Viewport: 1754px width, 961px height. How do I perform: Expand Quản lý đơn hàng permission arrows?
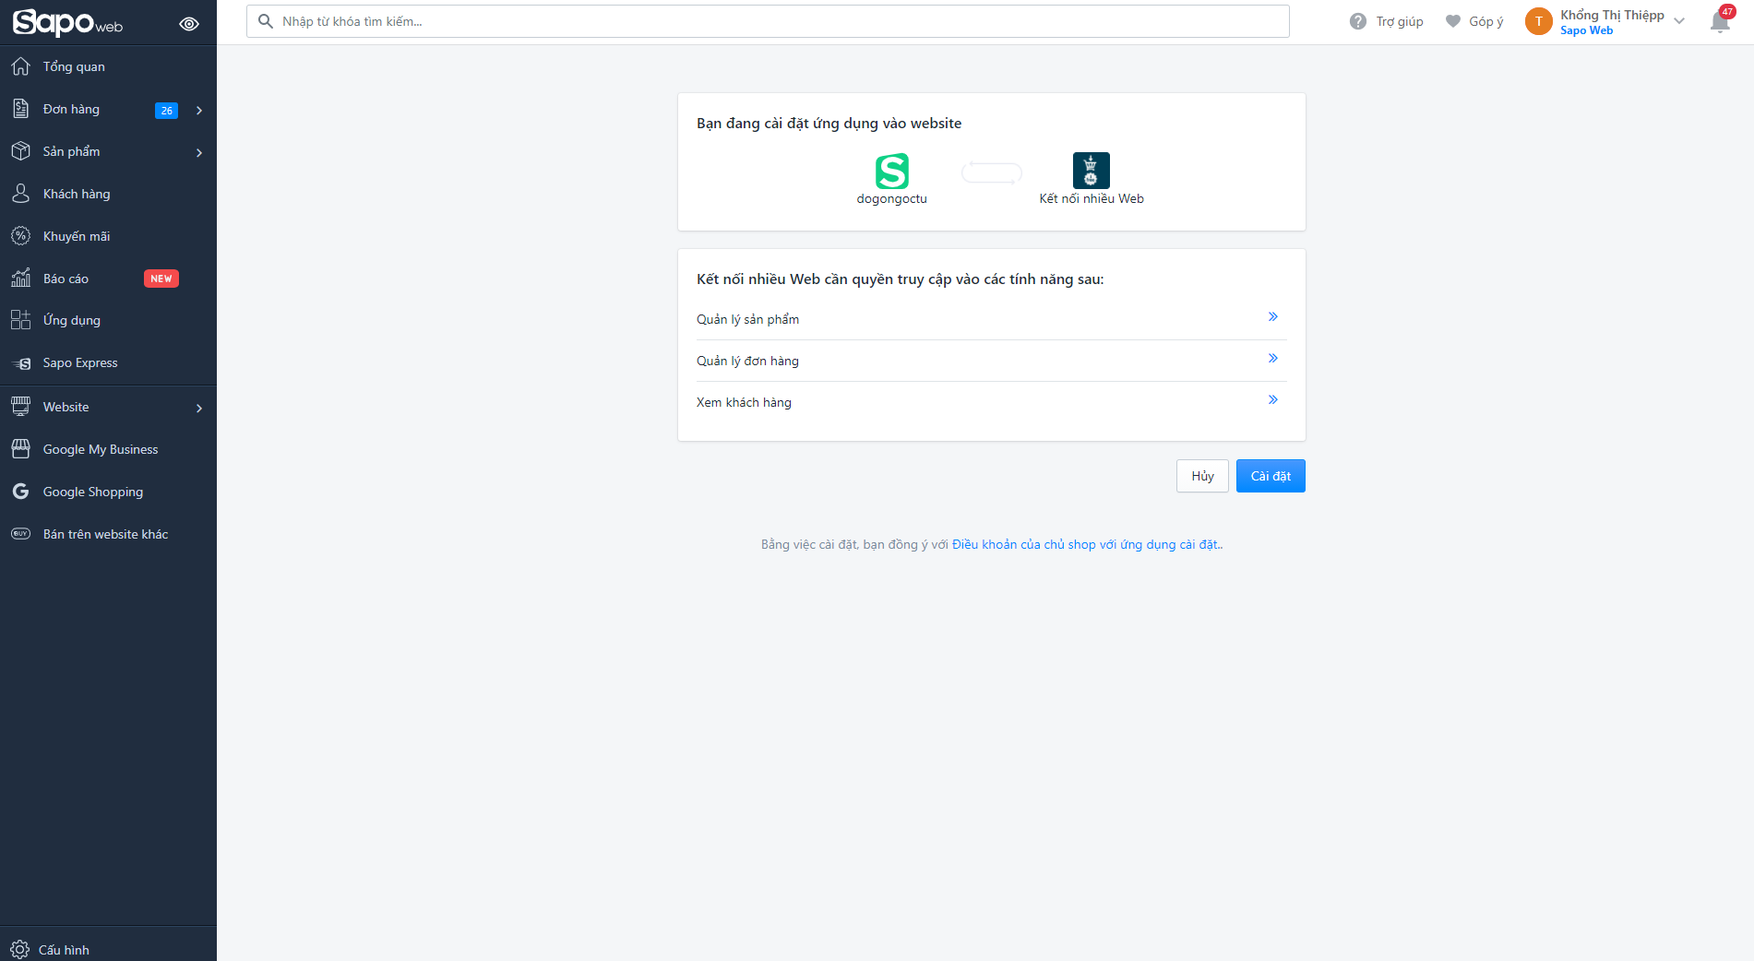(x=1273, y=358)
